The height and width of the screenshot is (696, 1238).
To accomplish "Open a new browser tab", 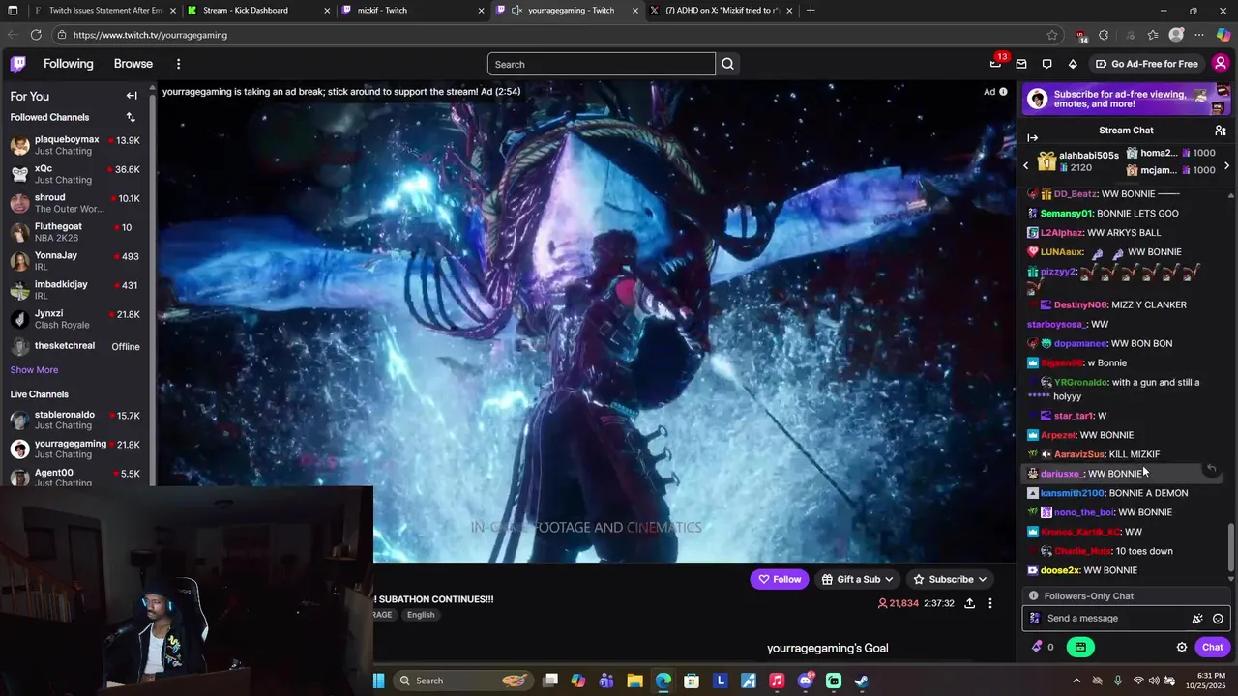I will click(811, 11).
